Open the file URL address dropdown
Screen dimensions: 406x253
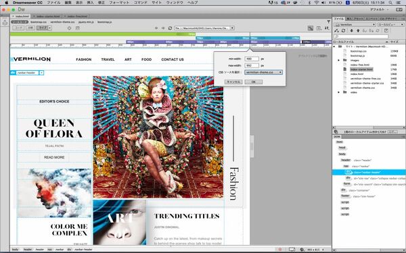point(232,28)
